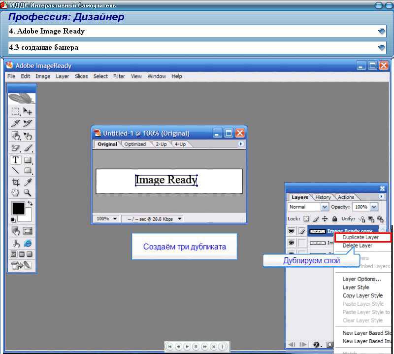Select the Eraser tool
Viewport: 394px width, 354px height.
click(x=16, y=148)
